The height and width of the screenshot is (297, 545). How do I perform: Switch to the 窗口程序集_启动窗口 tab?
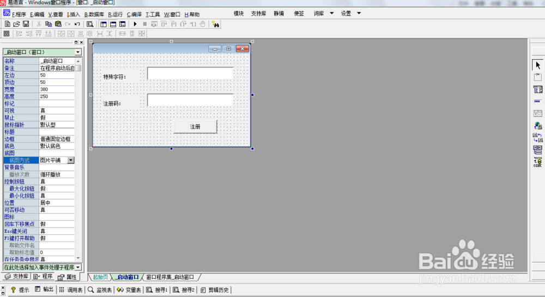point(170,277)
